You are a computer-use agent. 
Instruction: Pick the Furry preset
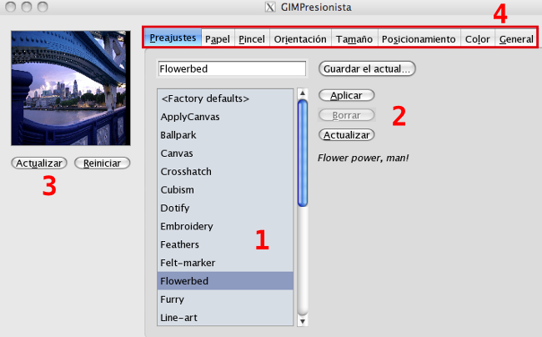click(x=225, y=299)
